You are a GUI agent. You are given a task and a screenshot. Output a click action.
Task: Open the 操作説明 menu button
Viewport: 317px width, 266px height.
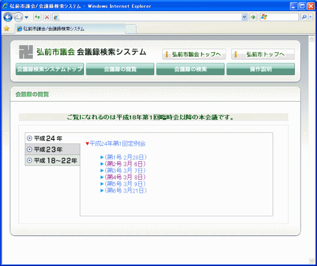click(x=260, y=69)
